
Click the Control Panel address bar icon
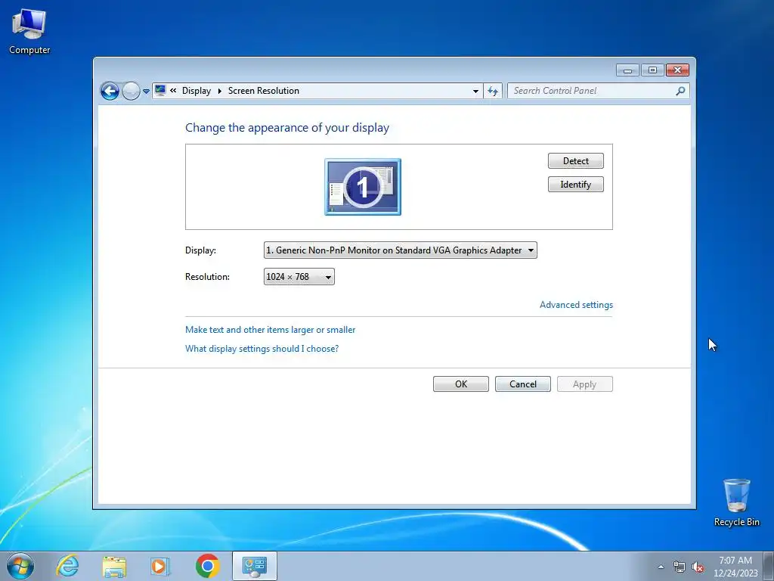(160, 91)
